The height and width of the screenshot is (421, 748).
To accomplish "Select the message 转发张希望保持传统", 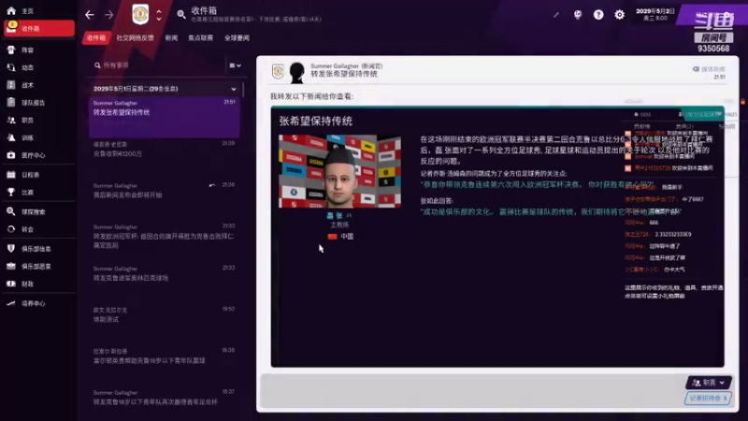I will click(x=165, y=118).
